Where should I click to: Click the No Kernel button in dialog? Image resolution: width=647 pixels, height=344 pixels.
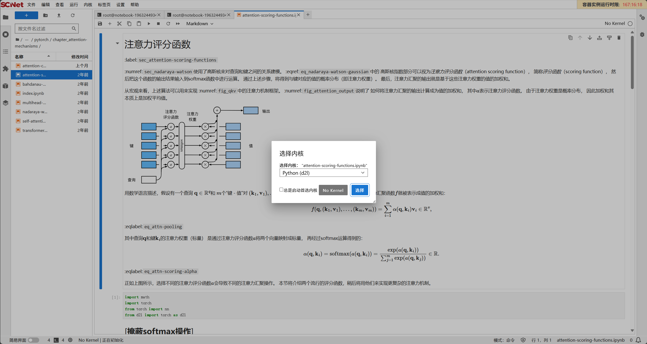coord(333,190)
